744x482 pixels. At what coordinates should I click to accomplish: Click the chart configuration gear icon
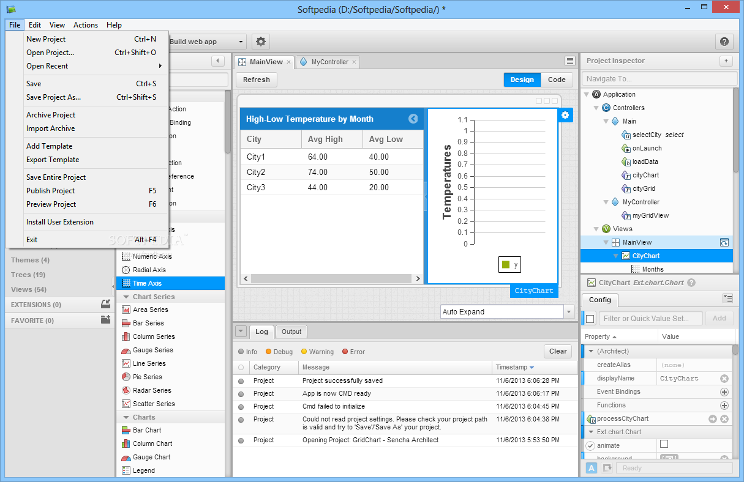tap(565, 115)
